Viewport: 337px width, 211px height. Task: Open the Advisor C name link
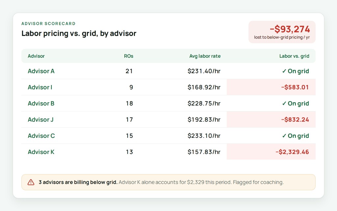[41, 136]
